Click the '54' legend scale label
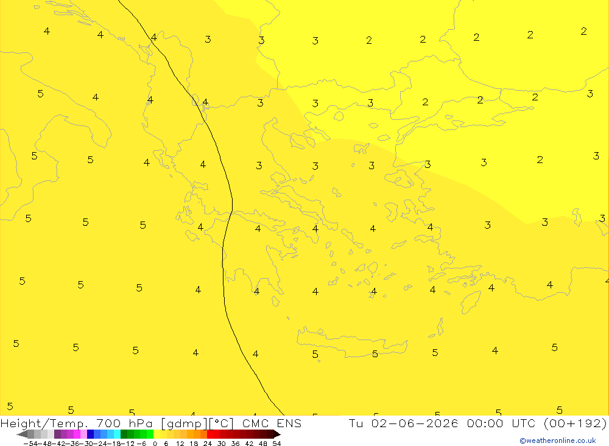 (276, 444)
